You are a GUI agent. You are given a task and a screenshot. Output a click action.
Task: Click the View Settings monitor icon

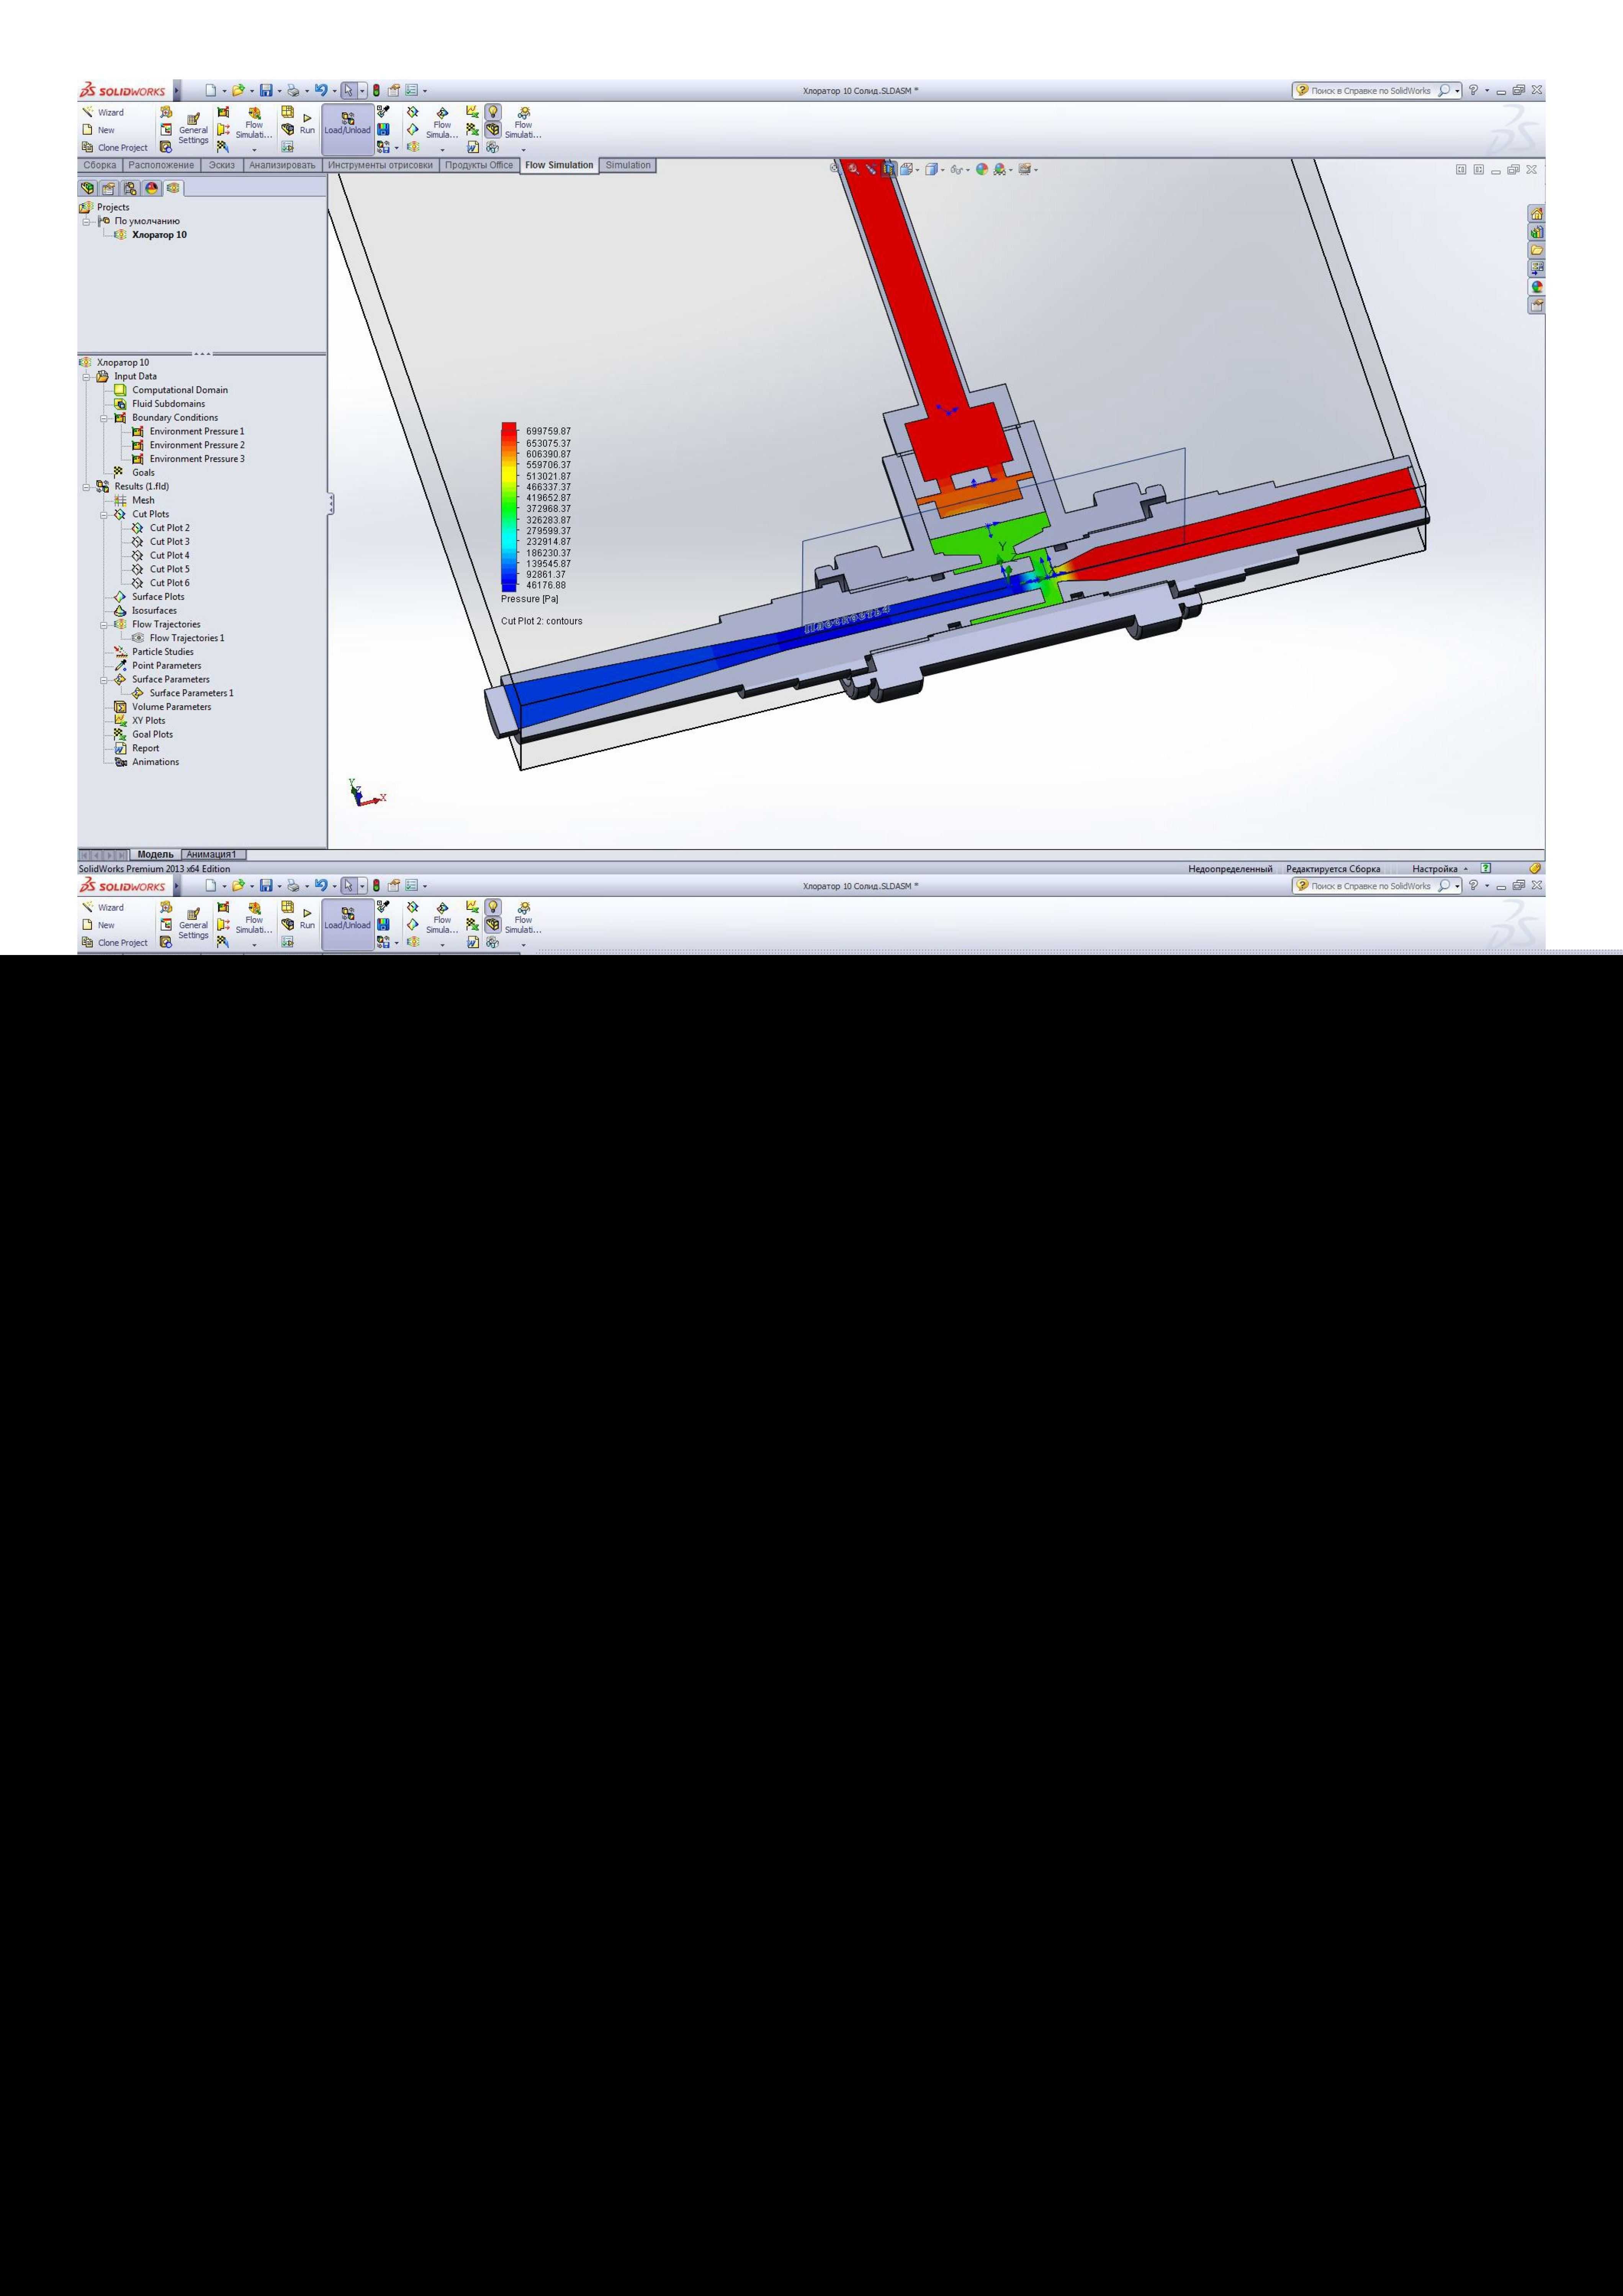tap(1024, 169)
